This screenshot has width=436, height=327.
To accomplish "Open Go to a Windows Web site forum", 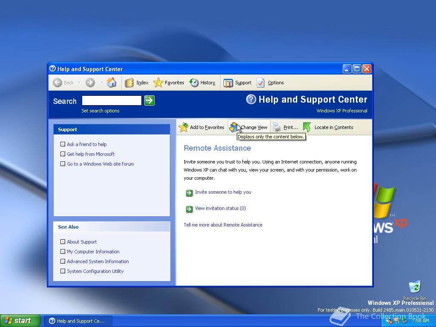I will point(100,164).
